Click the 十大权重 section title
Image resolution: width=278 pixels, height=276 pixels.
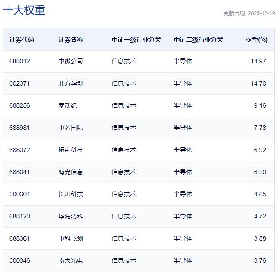click(24, 11)
